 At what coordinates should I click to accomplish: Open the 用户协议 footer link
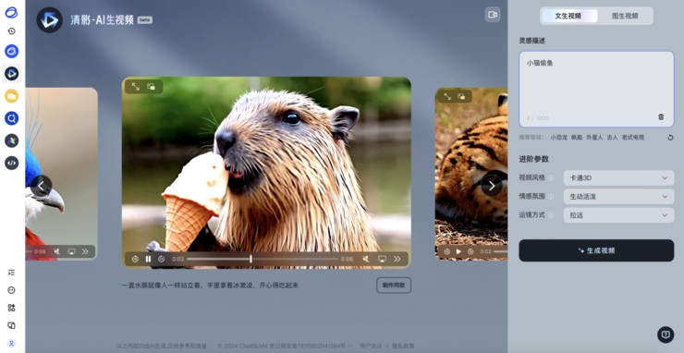(x=371, y=346)
